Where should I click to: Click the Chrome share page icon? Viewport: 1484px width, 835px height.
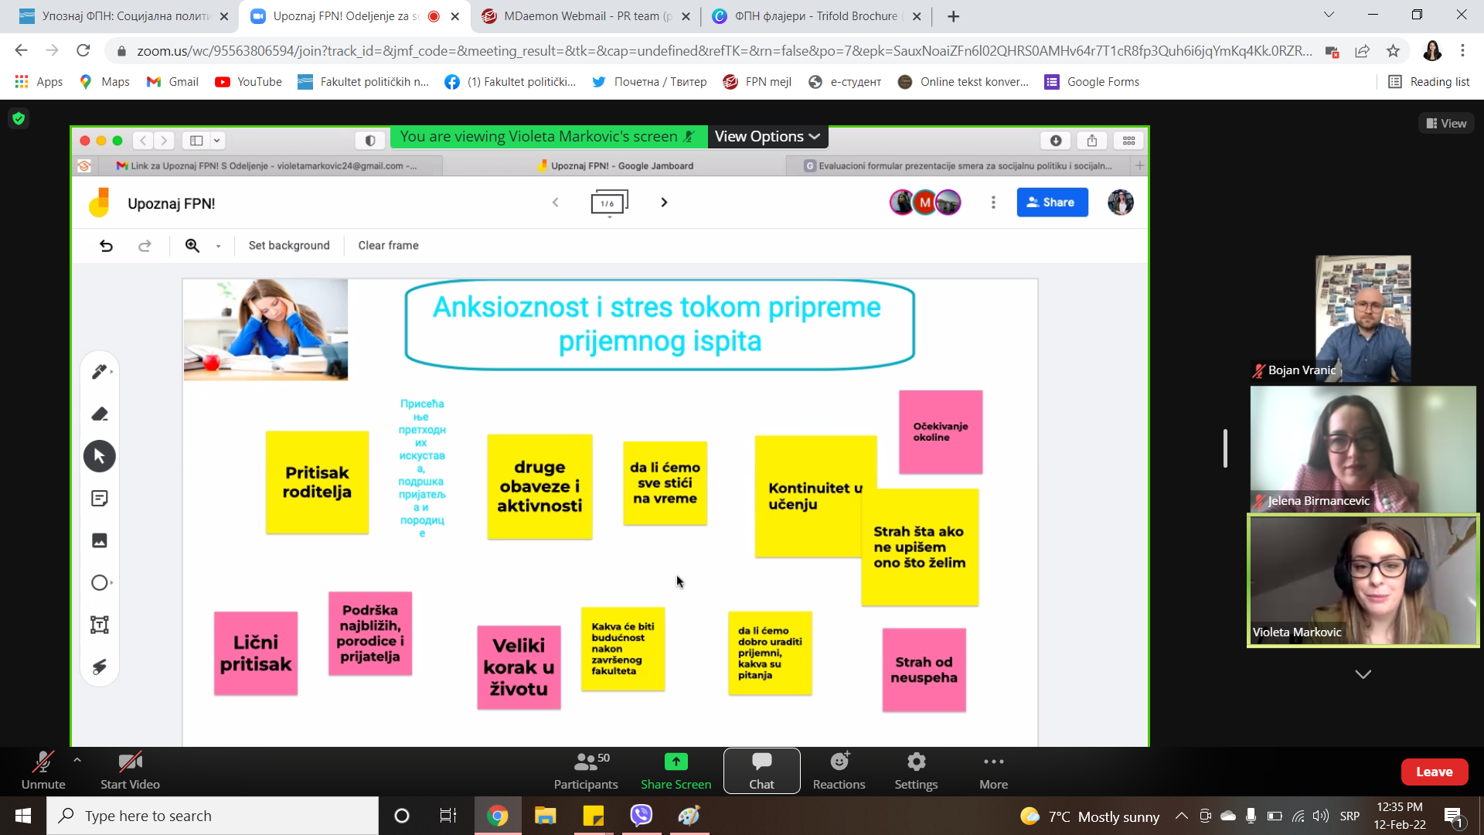click(x=1362, y=51)
